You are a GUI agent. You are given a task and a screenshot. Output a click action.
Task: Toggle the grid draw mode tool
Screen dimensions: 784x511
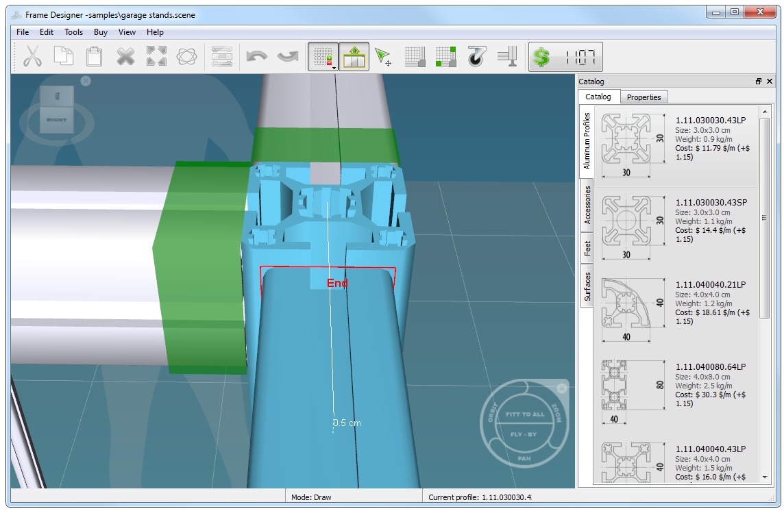tap(322, 55)
